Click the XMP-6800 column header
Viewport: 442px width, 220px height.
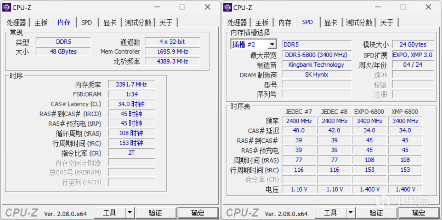tap(405, 112)
